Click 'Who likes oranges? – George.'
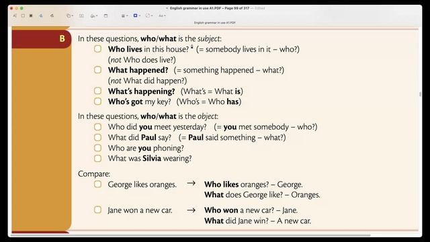The width and height of the screenshot is (430, 242). coord(253,184)
